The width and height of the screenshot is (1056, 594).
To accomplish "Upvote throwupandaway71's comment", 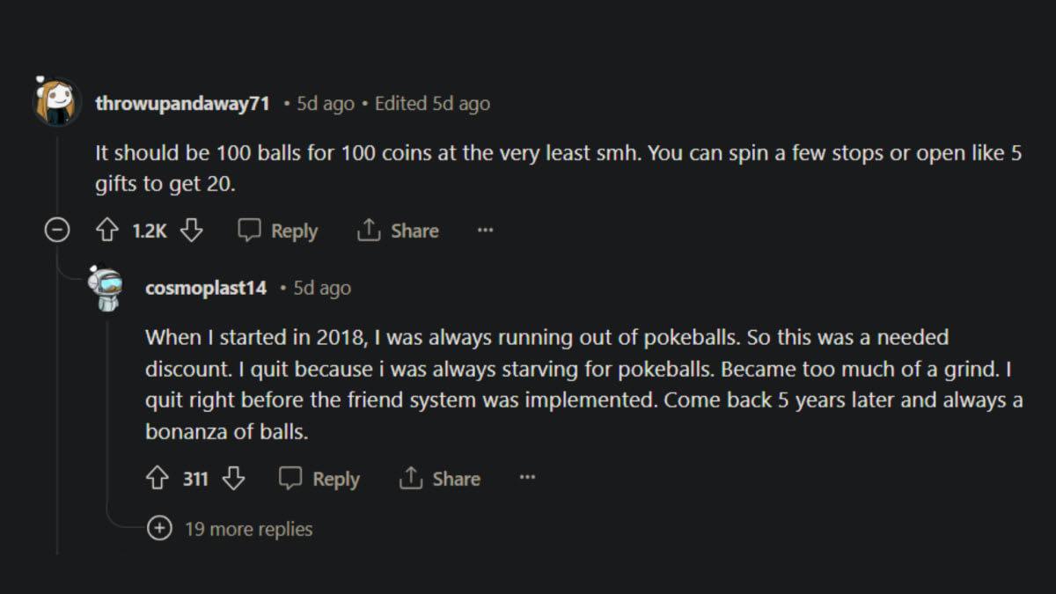I will (106, 231).
